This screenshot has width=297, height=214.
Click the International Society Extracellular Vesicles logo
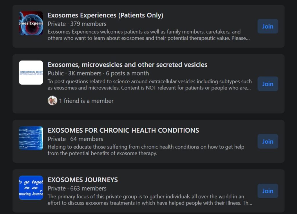pos(31,72)
